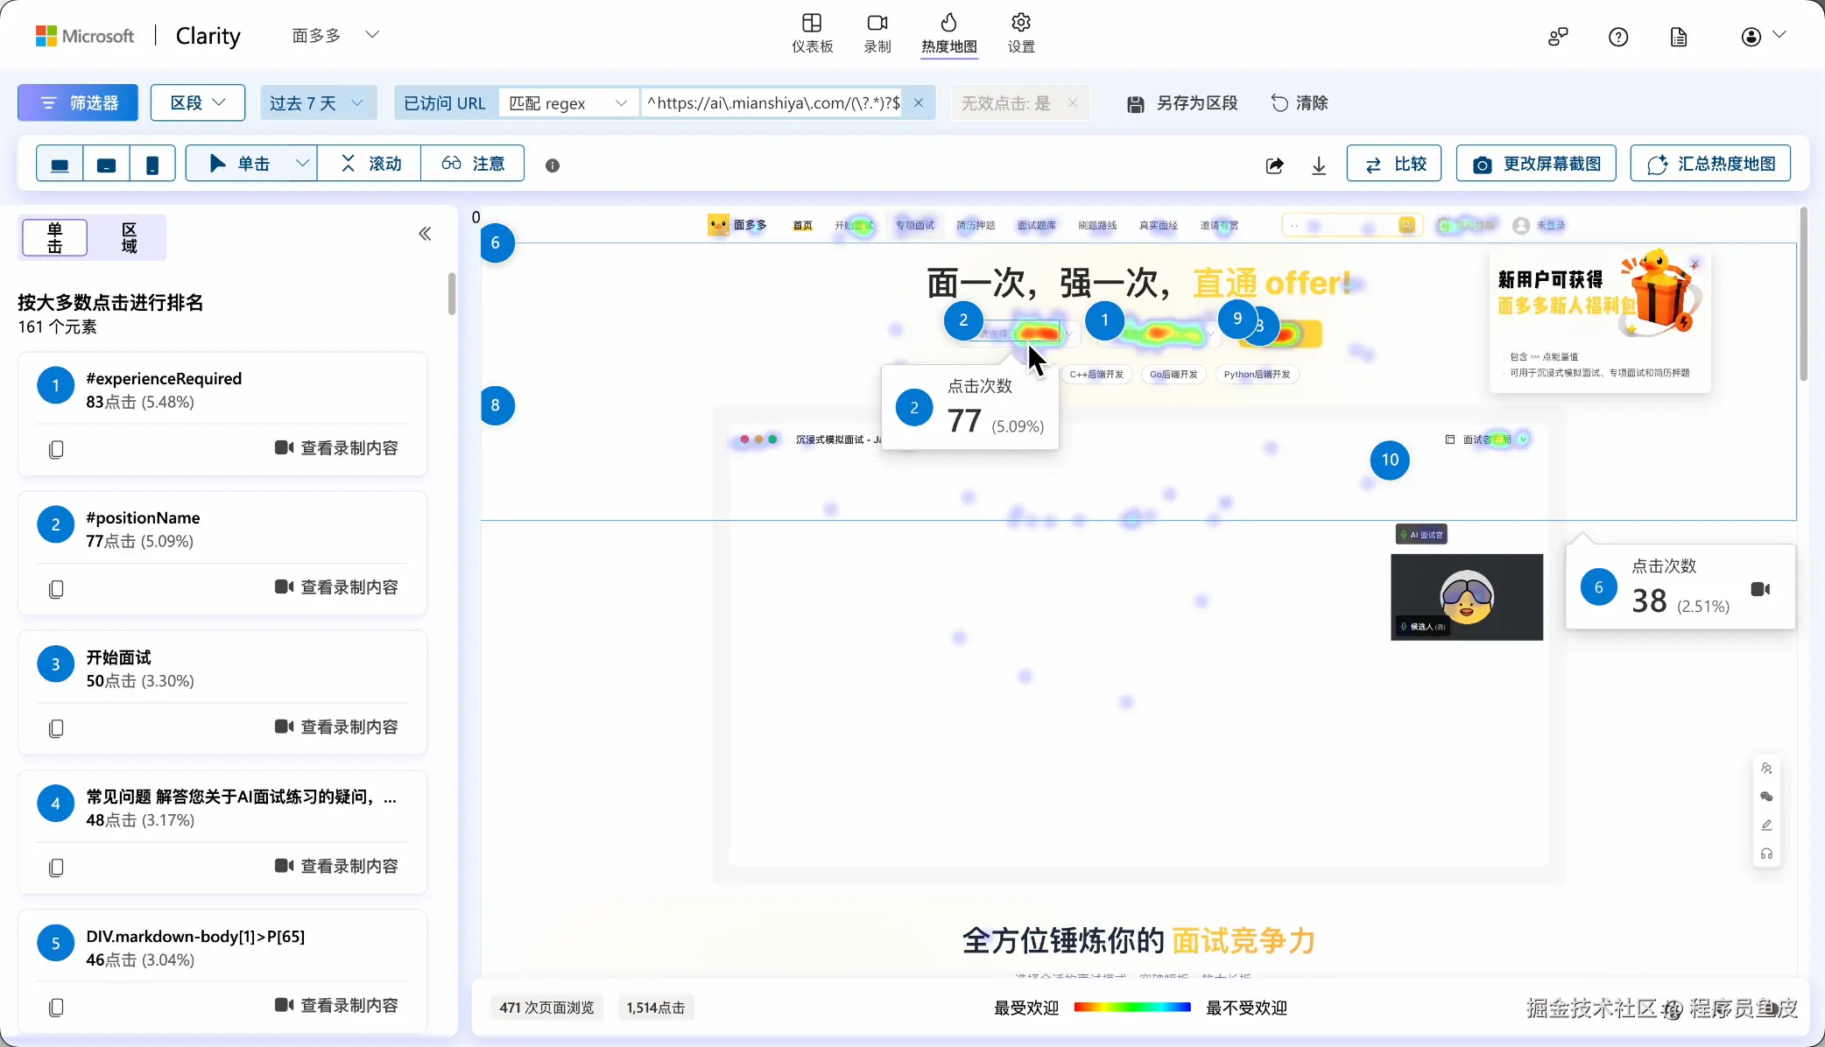Select mobile device view icon
Screen dimensions: 1825x1047
152,164
